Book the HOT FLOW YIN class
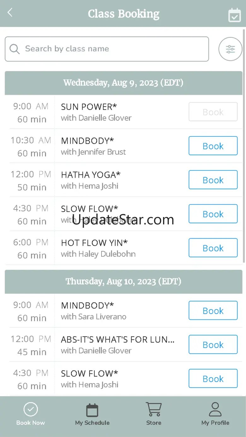246x437 pixels. point(213,248)
